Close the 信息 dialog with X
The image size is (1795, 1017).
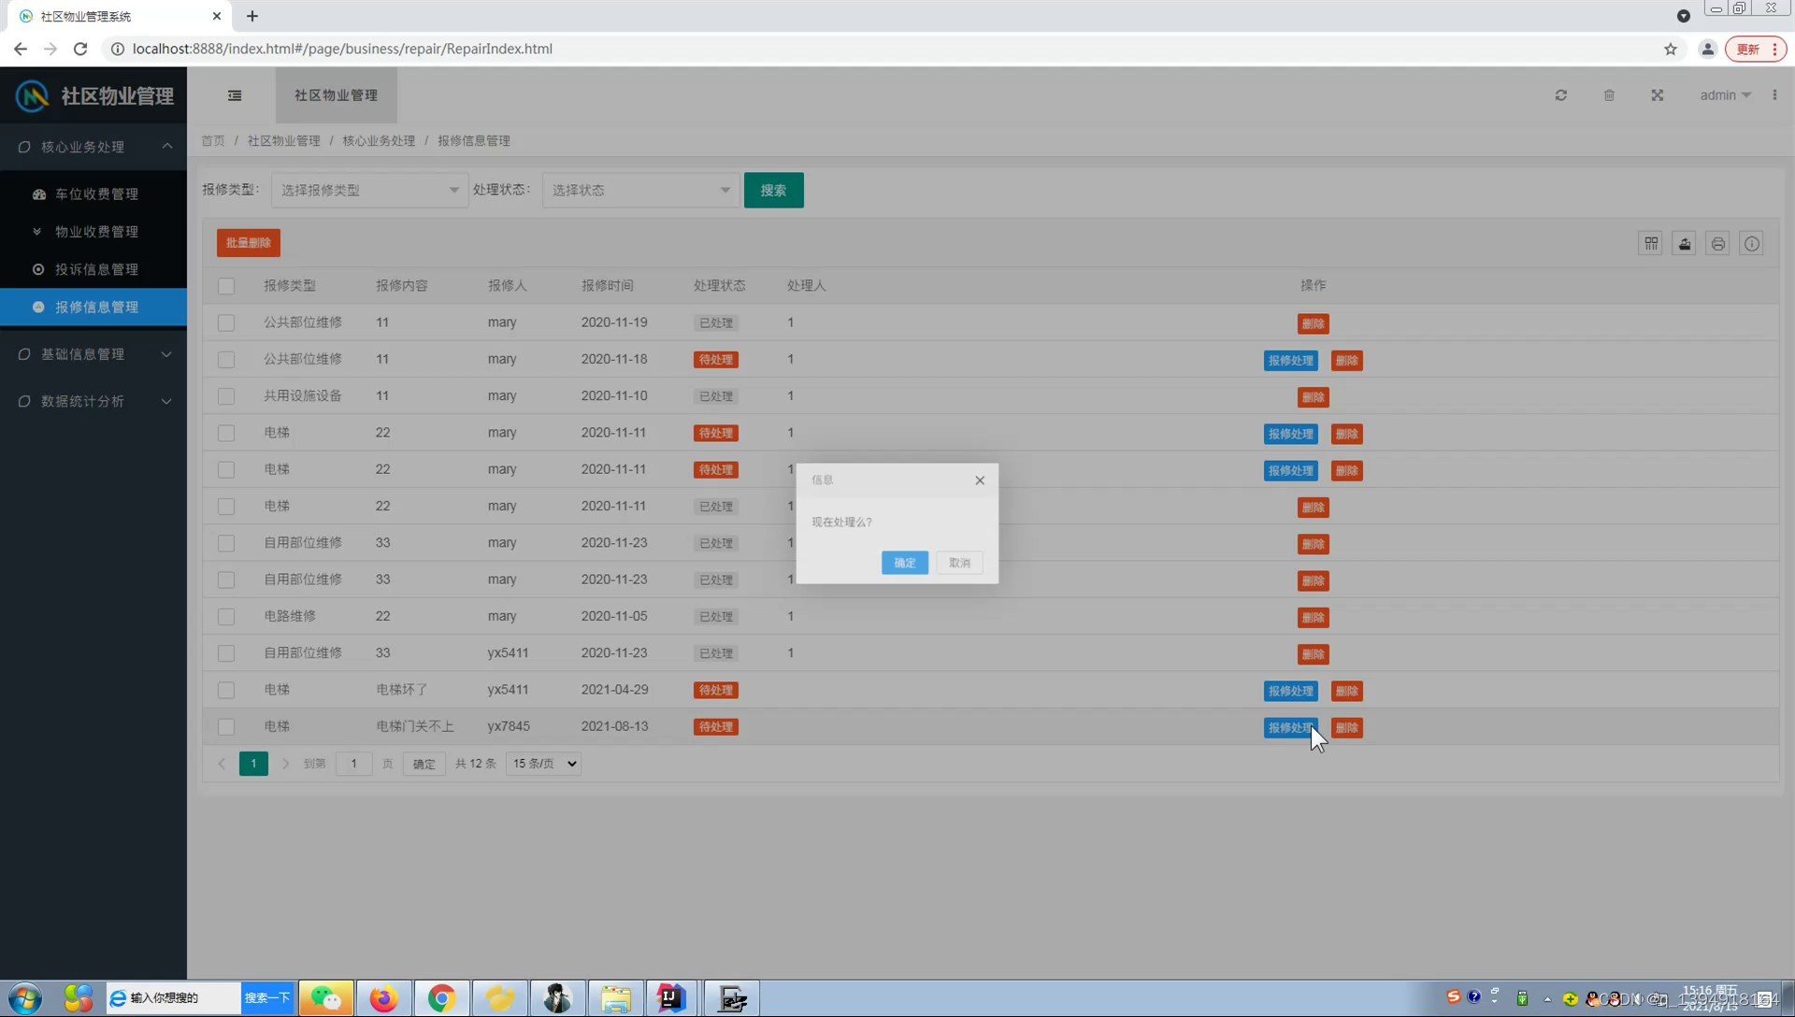coord(980,480)
